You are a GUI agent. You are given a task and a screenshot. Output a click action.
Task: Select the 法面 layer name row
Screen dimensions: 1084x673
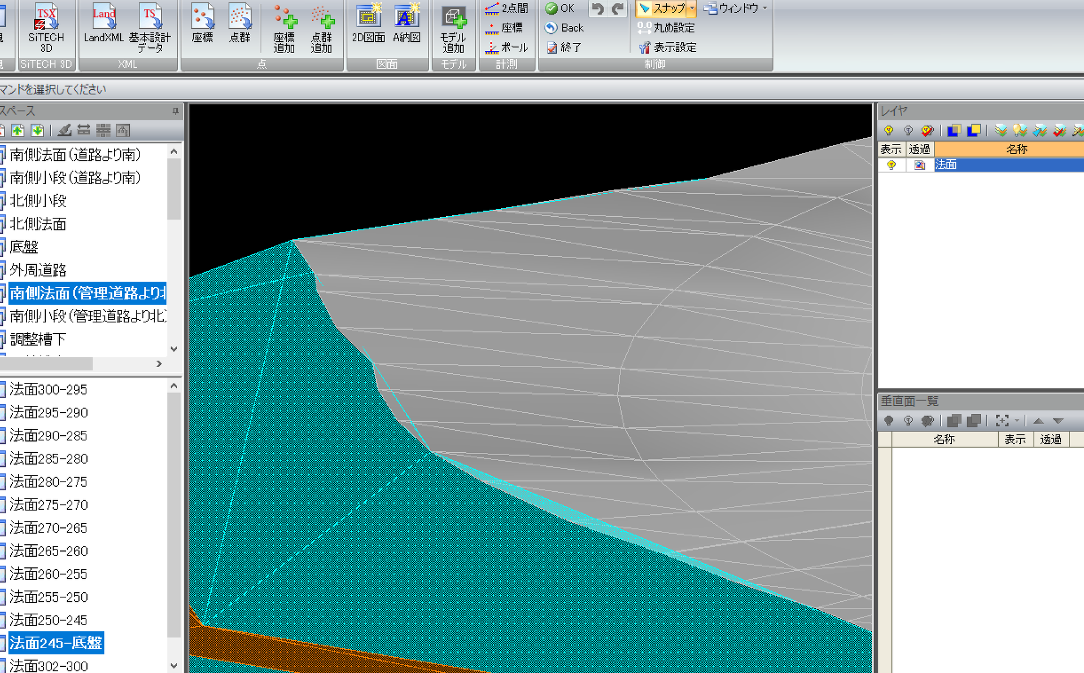(x=1009, y=165)
